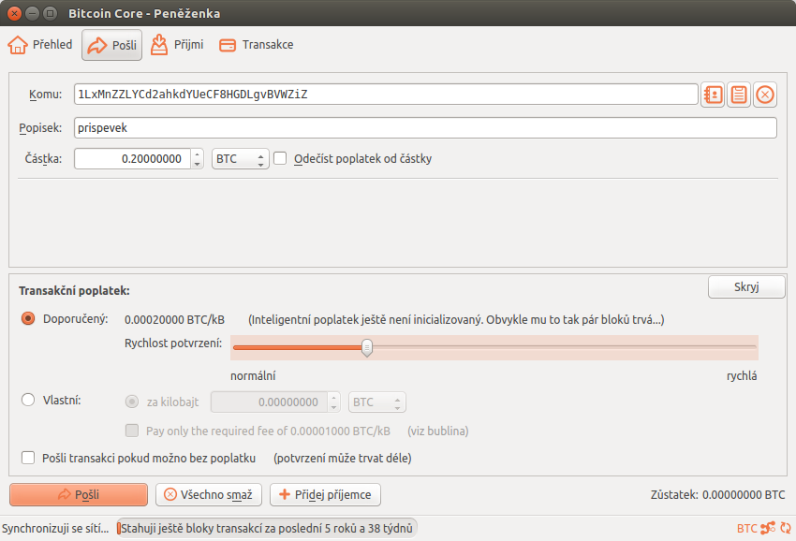Click the 'Zůstatek: 0.00000000 BTC' balance text
This screenshot has width=796, height=541.
click(x=718, y=495)
